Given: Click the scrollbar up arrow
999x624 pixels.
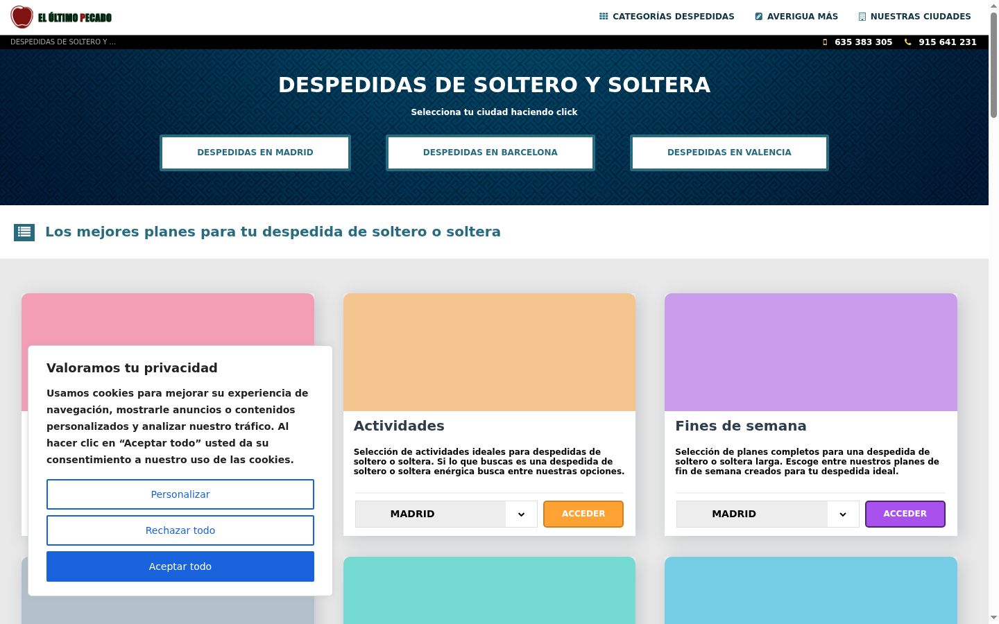Looking at the screenshot, I should tap(993, 6).
